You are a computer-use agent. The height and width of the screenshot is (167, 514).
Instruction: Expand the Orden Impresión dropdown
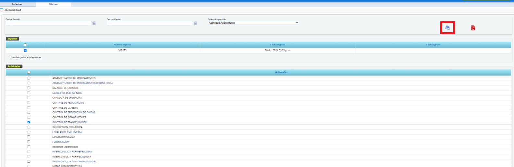tap(253, 23)
